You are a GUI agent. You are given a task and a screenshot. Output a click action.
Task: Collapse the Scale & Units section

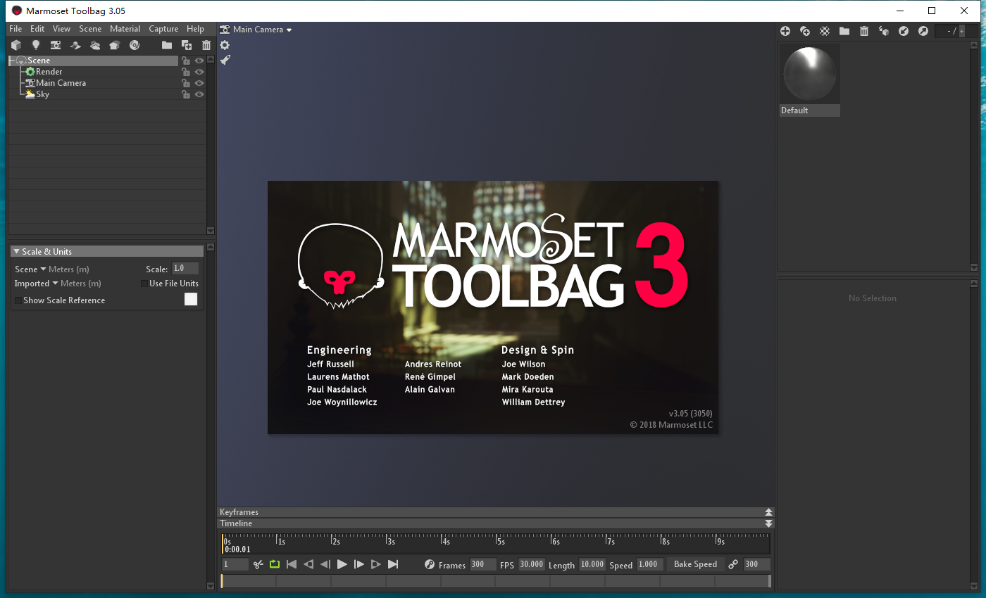[16, 251]
